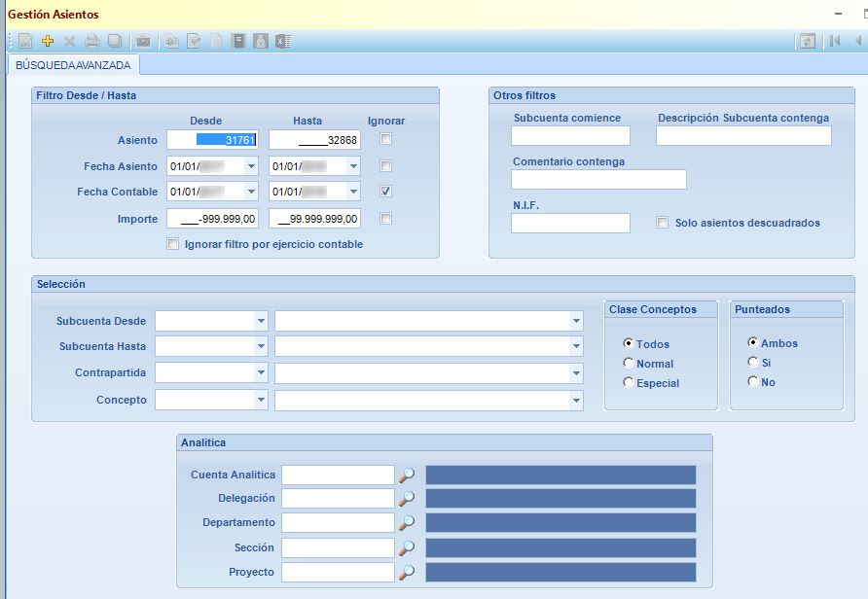Select Si in Punteados
868x599 pixels.
(x=752, y=362)
